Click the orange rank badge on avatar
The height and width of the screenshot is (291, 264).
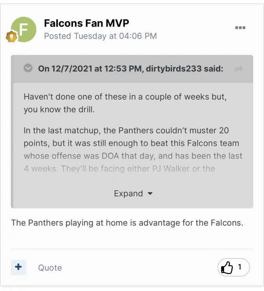(x=11, y=37)
